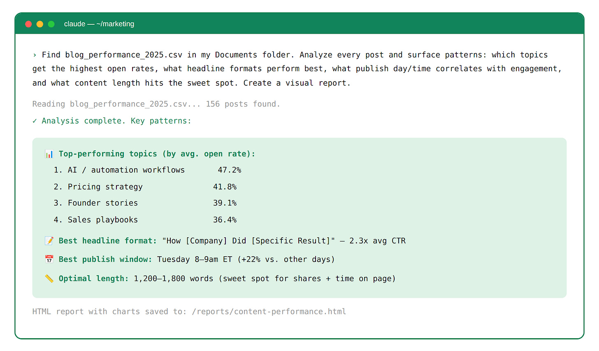Click the Top-performing topics heading
This screenshot has height=351, width=599.
pyautogui.click(x=157, y=154)
